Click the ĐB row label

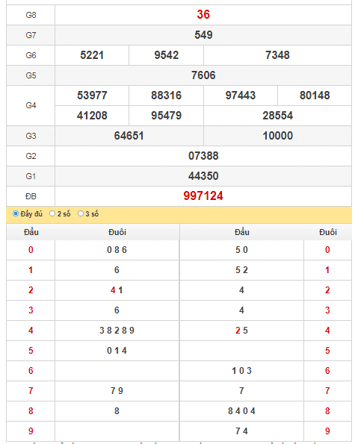point(31,196)
